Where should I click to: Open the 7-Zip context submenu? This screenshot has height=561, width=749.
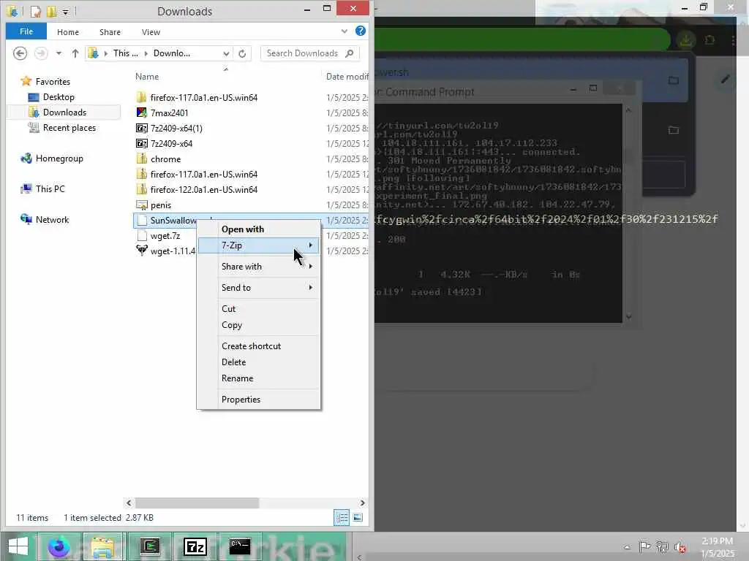(x=258, y=245)
